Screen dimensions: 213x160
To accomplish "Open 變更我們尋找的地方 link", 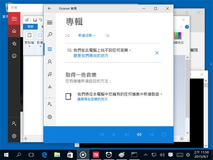I will click(91, 55).
